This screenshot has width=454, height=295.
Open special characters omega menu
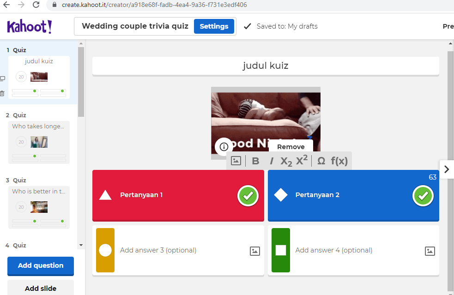tap(321, 161)
